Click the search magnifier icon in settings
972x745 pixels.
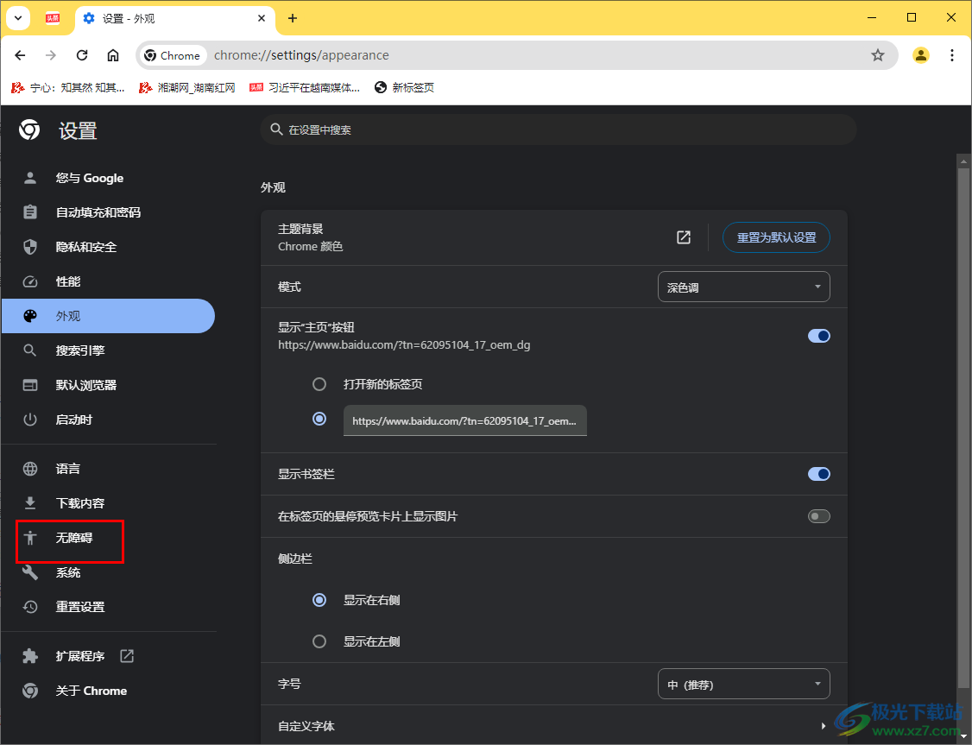[276, 129]
